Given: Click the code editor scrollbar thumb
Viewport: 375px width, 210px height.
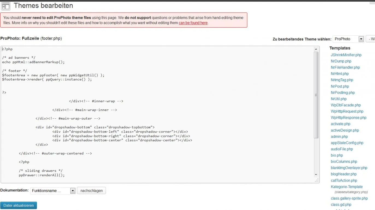Looking at the screenshot, I should pos(316,95).
